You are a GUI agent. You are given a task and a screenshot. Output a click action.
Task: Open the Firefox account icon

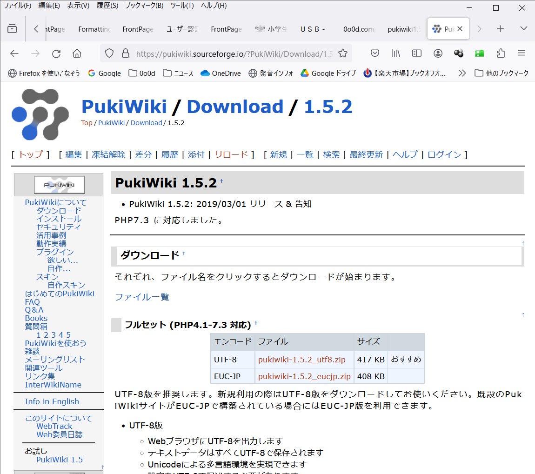click(438, 53)
